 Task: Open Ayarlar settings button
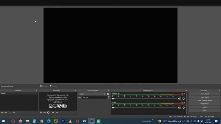[205, 107]
